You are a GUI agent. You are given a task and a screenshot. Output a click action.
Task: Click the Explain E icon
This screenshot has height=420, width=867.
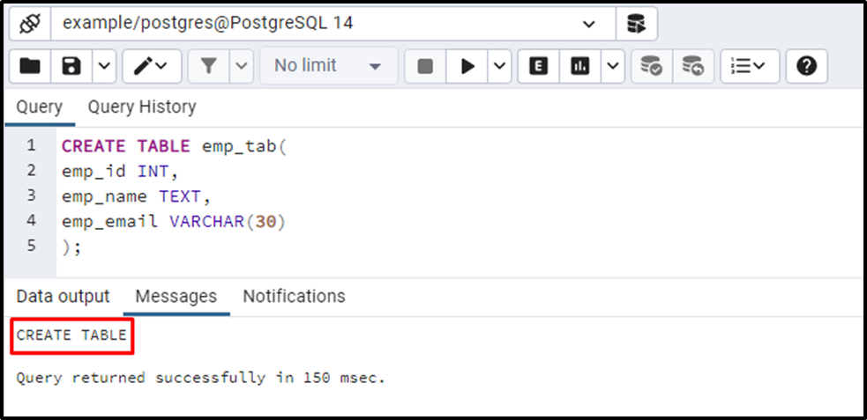point(538,66)
